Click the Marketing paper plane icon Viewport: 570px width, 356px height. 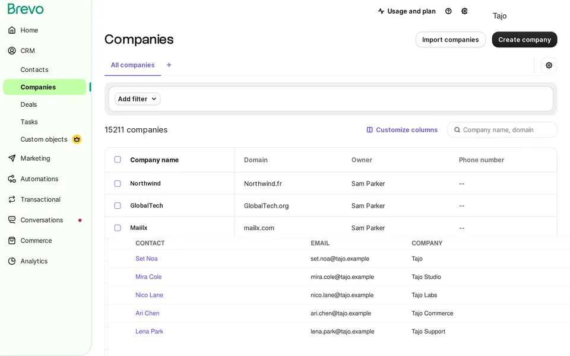(12, 158)
